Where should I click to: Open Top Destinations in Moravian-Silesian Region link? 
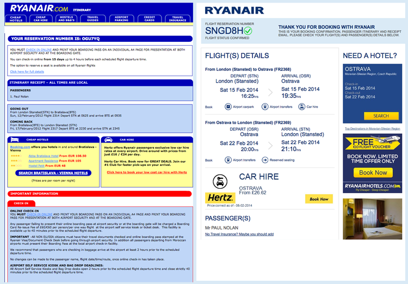click(372, 128)
